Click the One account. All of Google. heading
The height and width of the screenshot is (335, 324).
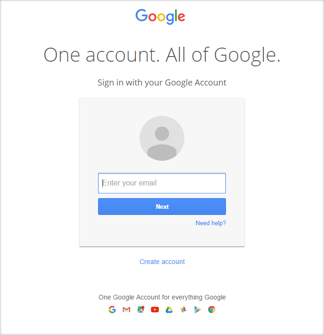click(162, 55)
